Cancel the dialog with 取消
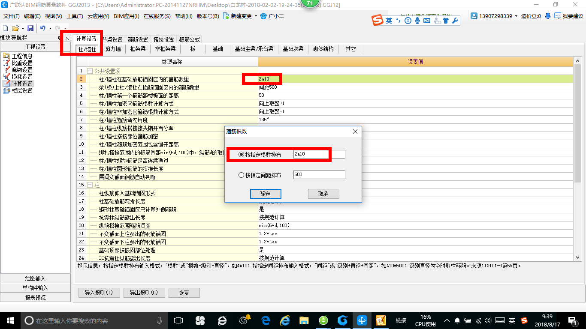This screenshot has width=586, height=329. coord(323,194)
